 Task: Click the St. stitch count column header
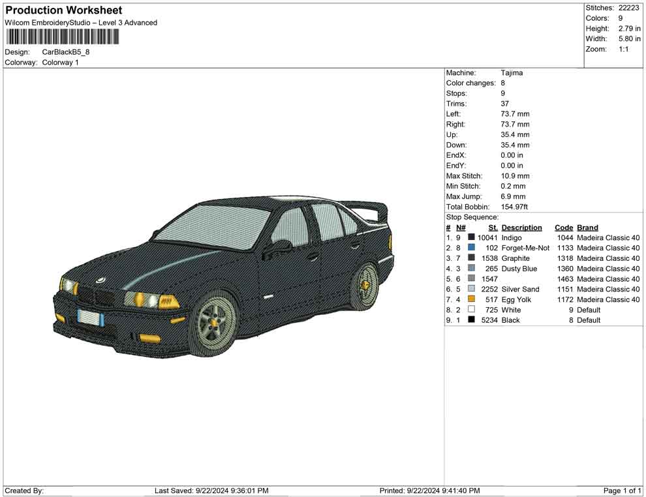(493, 228)
